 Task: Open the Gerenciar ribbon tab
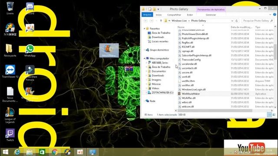point(211,15)
